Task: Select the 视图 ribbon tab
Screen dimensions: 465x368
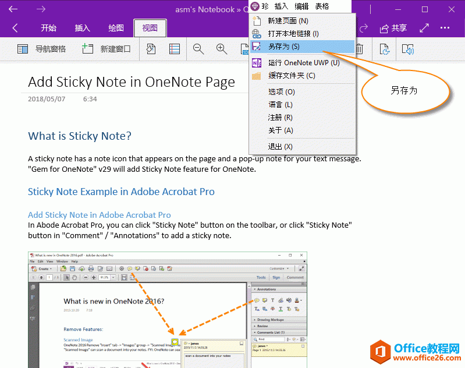Action: point(150,28)
